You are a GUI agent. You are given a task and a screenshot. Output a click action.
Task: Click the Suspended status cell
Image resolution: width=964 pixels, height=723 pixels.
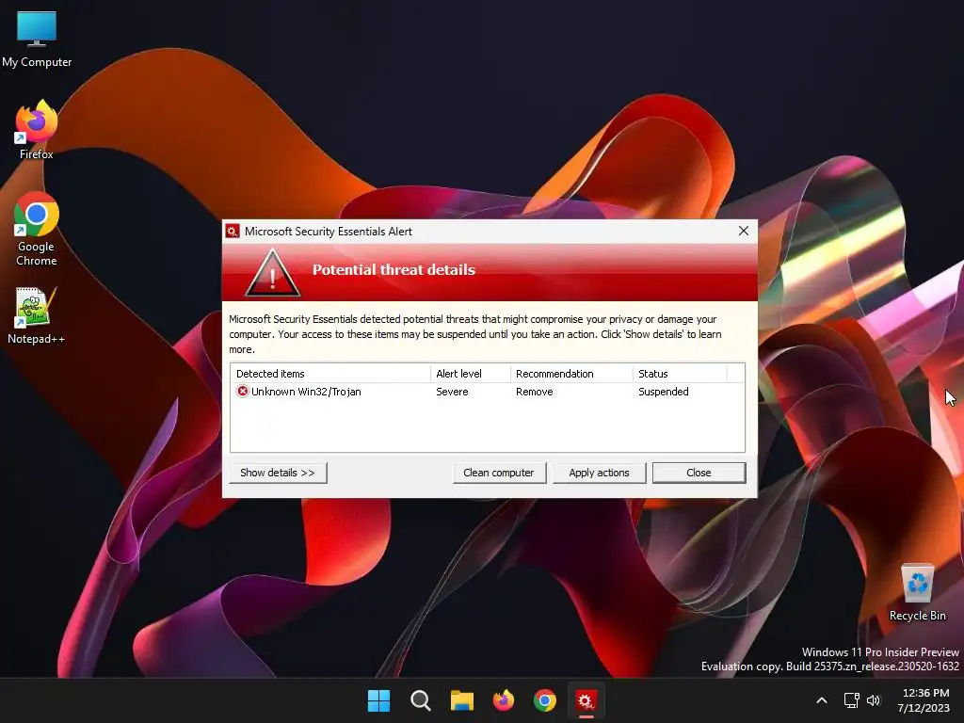click(664, 392)
